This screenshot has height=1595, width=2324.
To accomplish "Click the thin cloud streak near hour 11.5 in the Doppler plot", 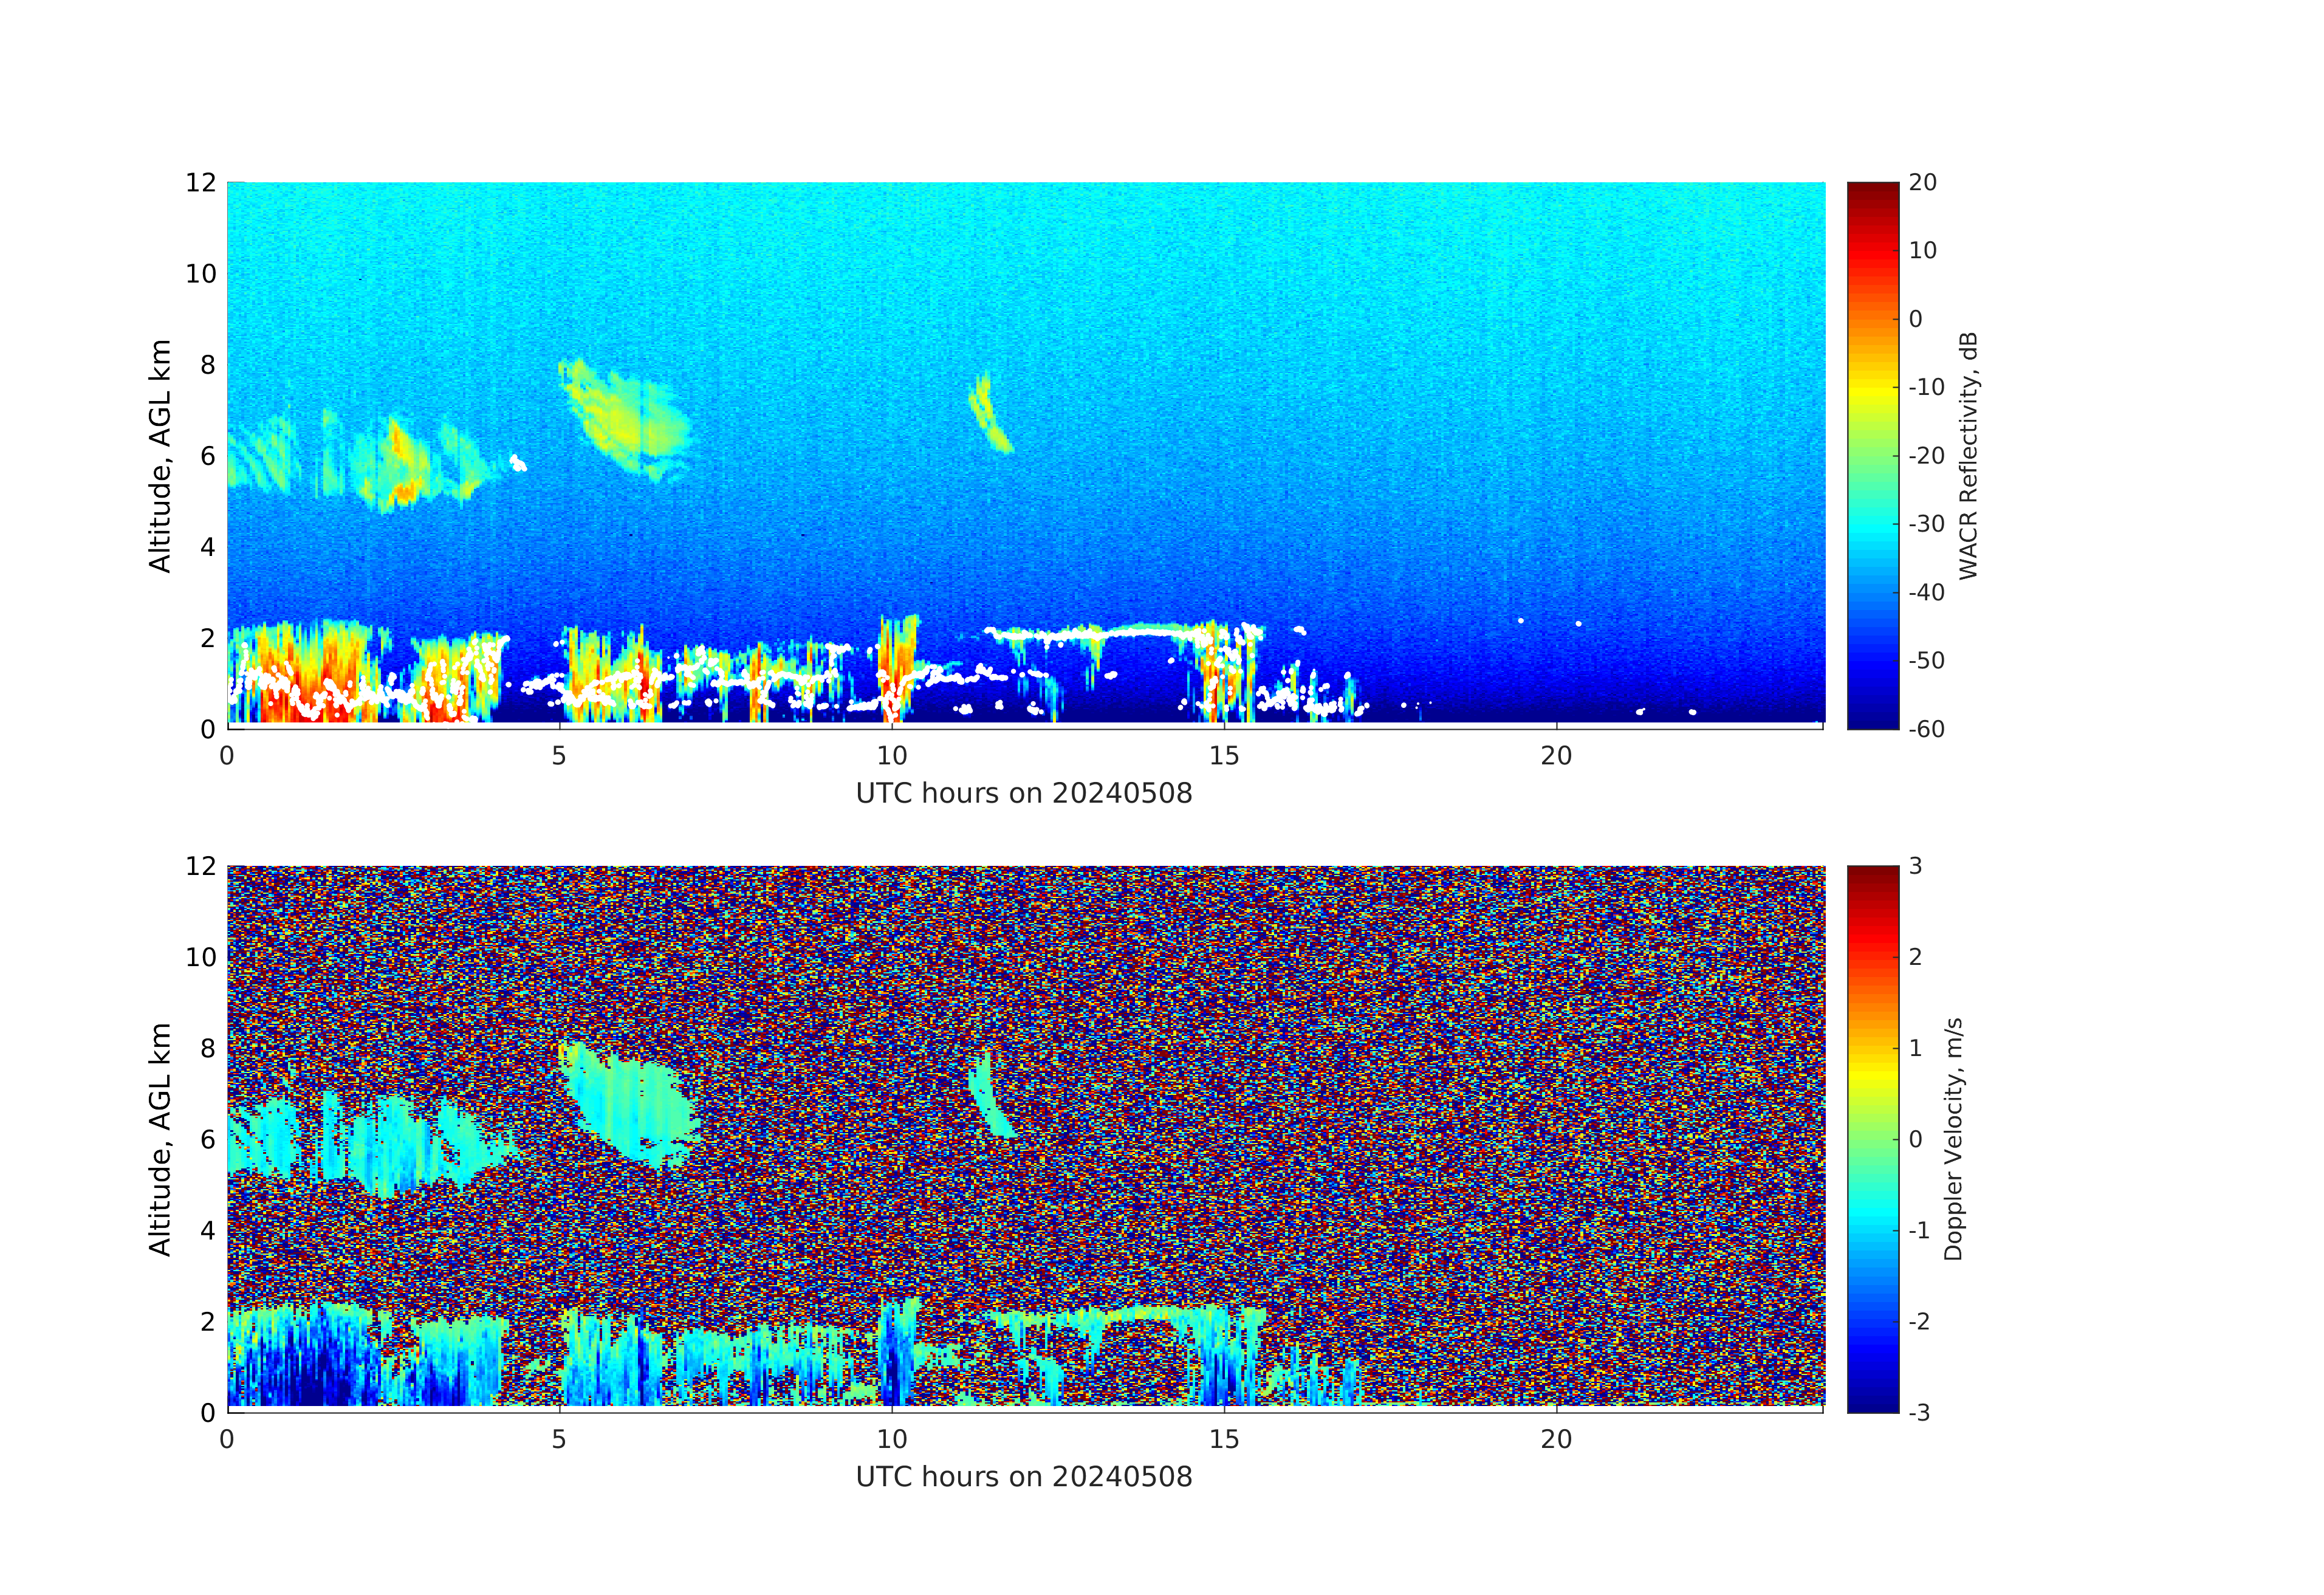I will [x=987, y=1098].
